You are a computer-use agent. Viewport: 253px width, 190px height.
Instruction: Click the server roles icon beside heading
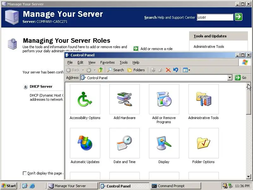(12, 44)
